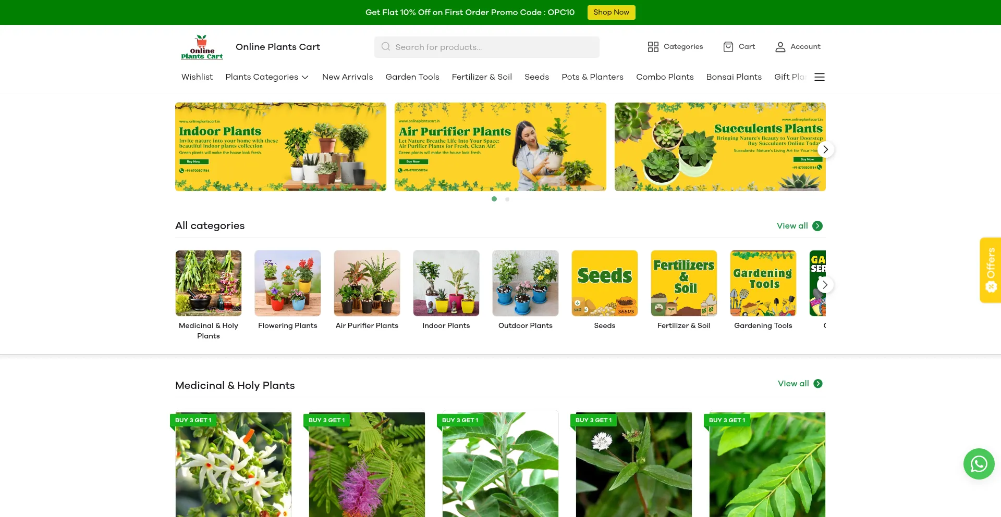
Task: Open Fertilizer & Soil menu item
Action: pyautogui.click(x=482, y=77)
